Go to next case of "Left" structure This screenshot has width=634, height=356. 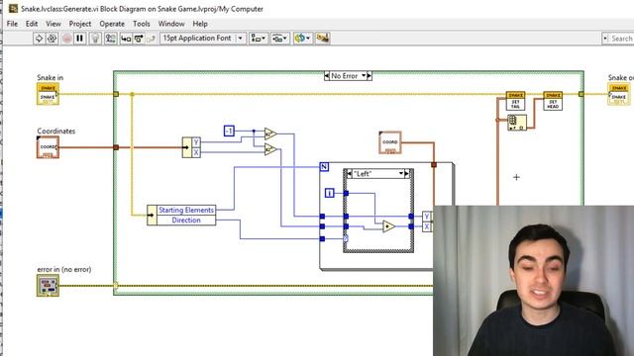[x=407, y=174]
